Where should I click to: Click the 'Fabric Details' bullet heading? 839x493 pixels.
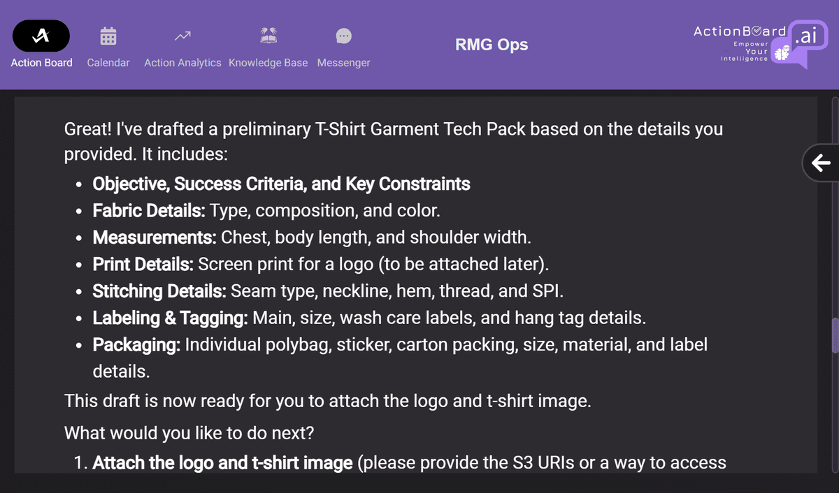point(149,210)
